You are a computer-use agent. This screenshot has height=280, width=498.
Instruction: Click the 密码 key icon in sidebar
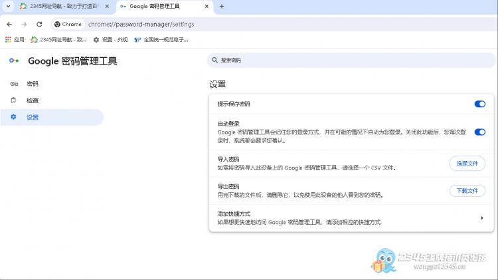(x=14, y=84)
